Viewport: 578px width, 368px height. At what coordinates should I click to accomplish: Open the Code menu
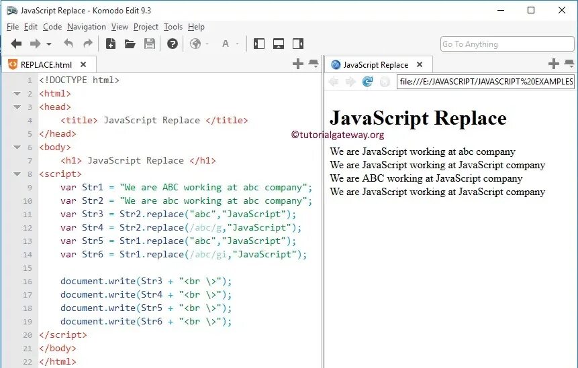coord(52,27)
